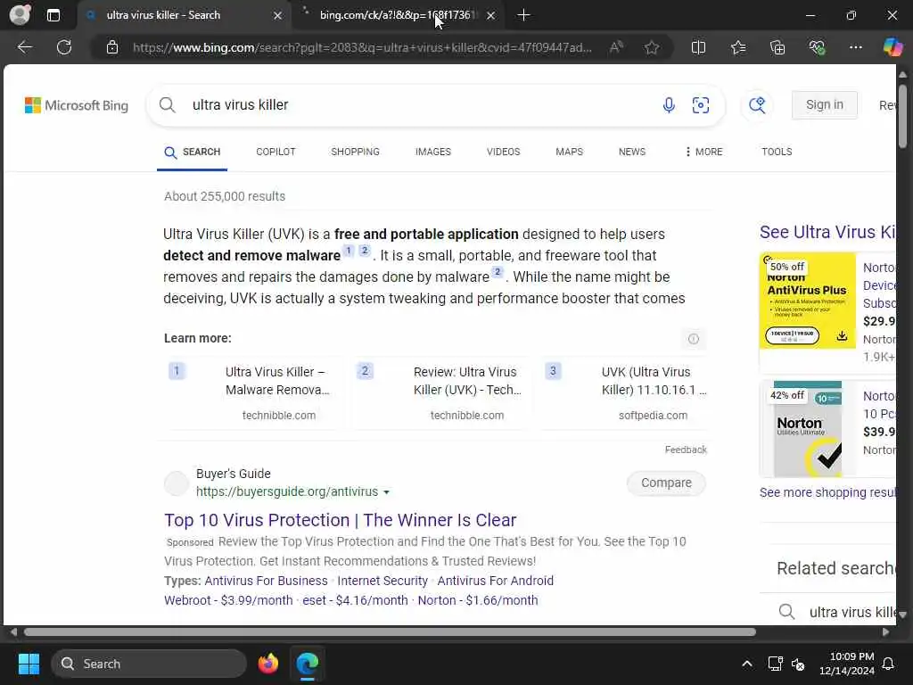Click the Sign in button
This screenshot has height=685, width=913.
pyautogui.click(x=824, y=105)
